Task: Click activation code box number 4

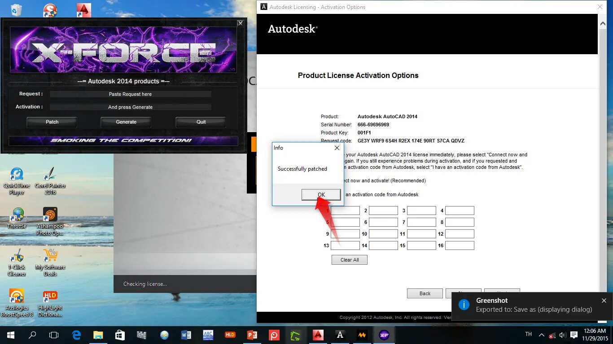Action: [x=460, y=211]
